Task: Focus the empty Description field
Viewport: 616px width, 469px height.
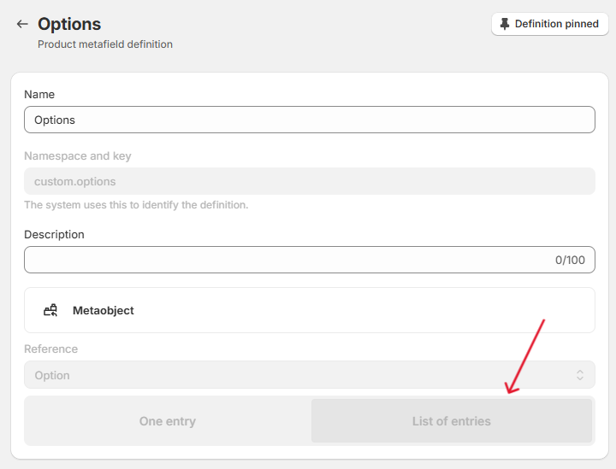Action: (310, 260)
